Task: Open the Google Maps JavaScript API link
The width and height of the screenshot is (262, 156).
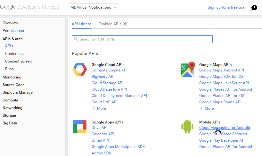Action: click(x=224, y=83)
